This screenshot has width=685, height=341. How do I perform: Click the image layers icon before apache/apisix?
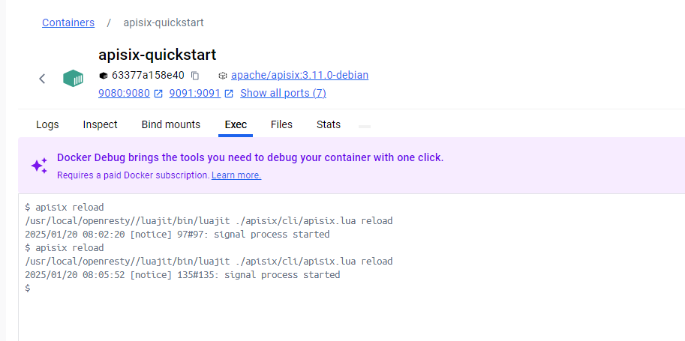(x=223, y=76)
